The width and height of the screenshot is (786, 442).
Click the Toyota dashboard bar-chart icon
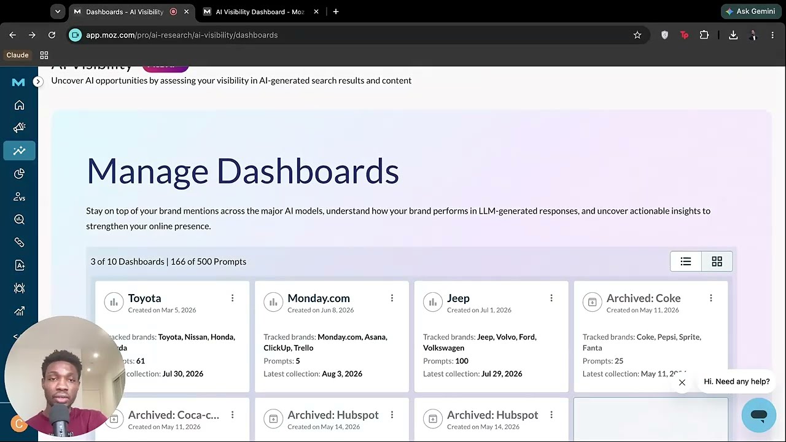114,302
